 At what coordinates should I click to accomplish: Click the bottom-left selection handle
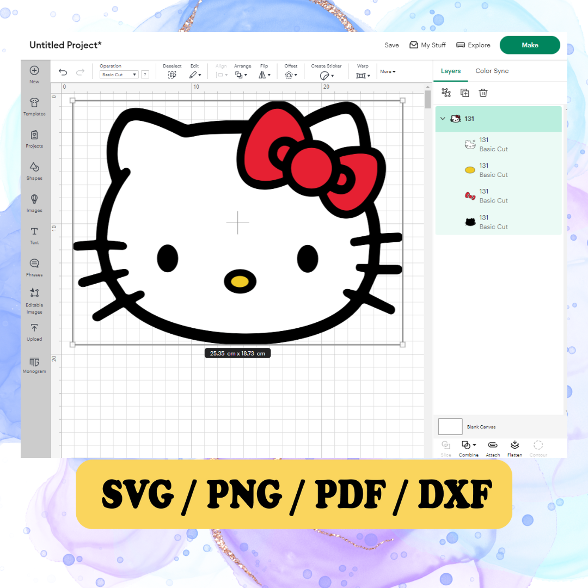(x=72, y=344)
